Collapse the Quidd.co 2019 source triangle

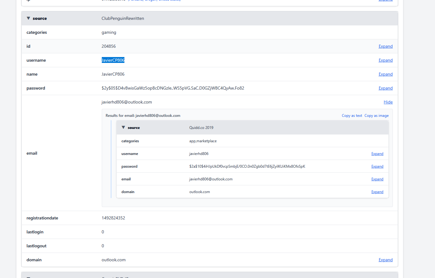[123, 127]
